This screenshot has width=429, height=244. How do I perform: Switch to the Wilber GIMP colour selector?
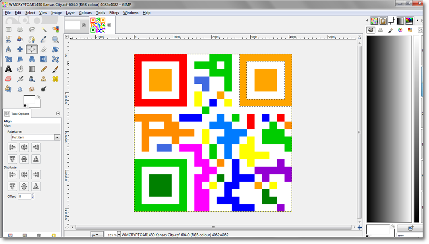[x=371, y=30]
